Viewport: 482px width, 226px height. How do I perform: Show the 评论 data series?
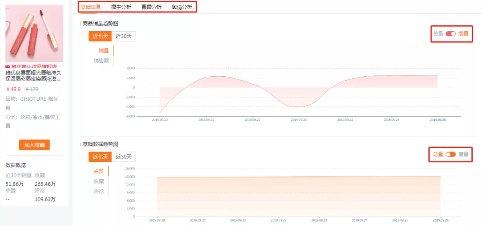tap(99, 191)
